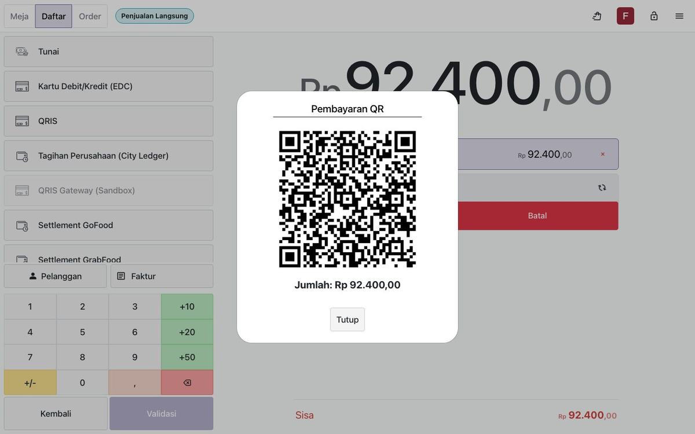Click the card icon beside Kartu Debit/Kredit

coord(22,86)
